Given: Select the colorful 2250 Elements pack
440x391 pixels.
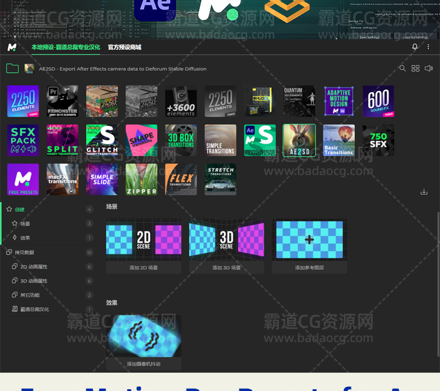Looking at the screenshot, I should 23,101.
